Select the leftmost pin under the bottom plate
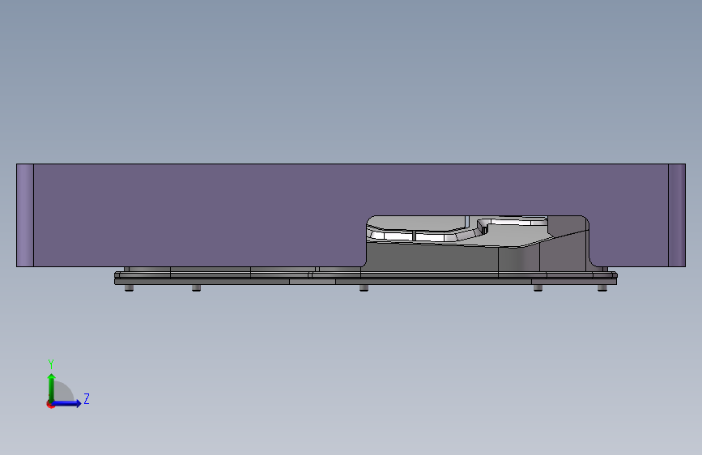702x455 pixels. (129, 287)
